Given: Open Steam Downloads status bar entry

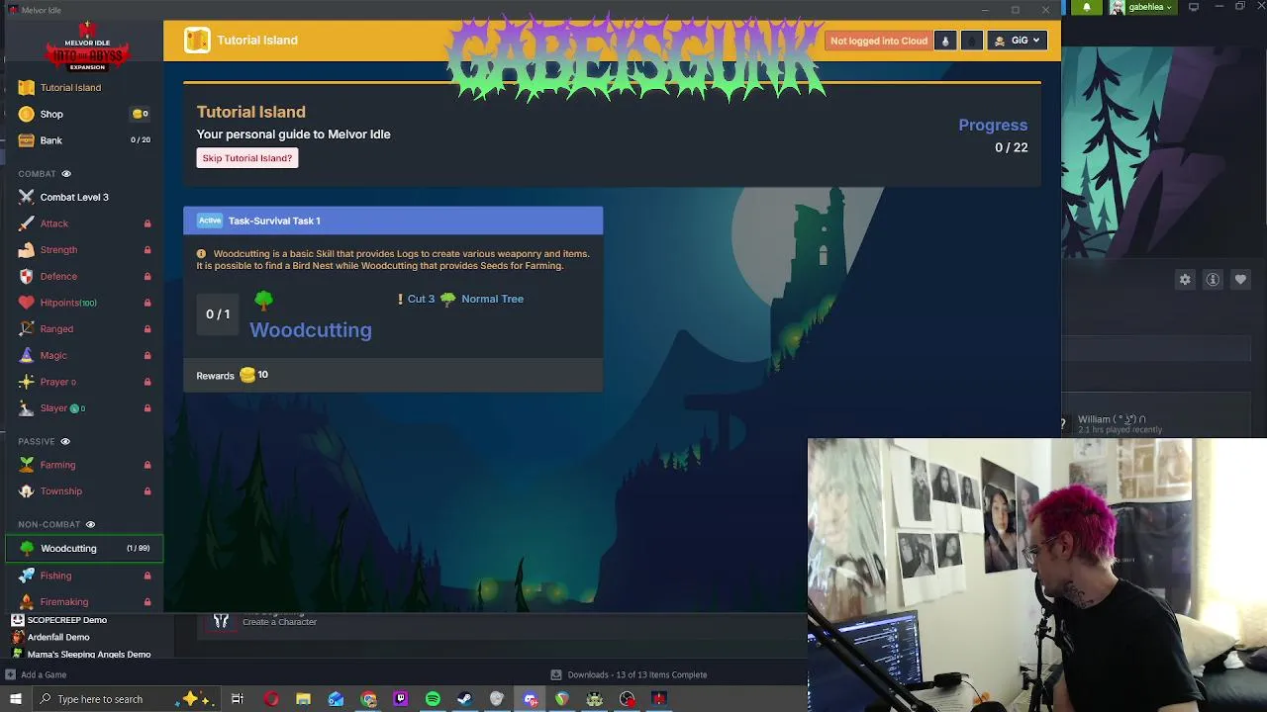Looking at the screenshot, I should coord(630,674).
